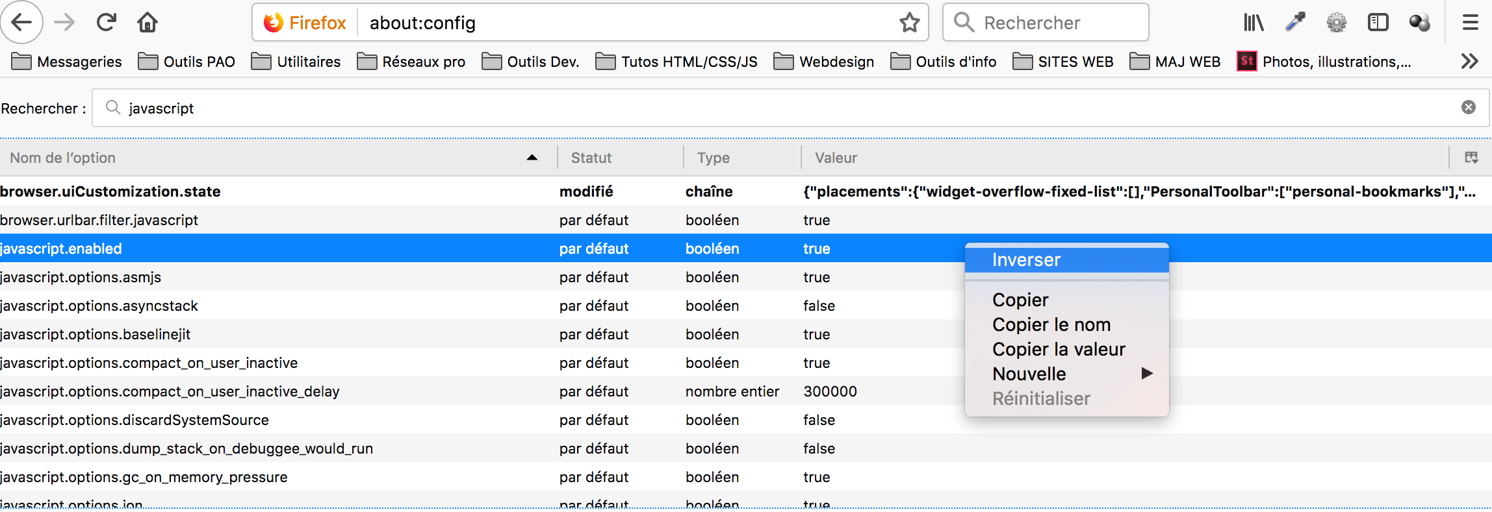This screenshot has height=512, width=1492.
Task: Click the forward arrow navigation button
Action: (64, 23)
